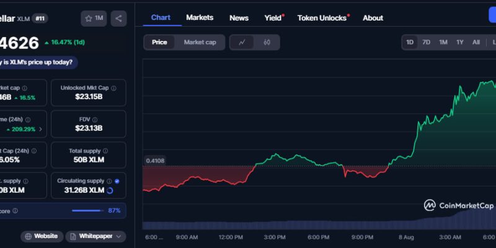The image size is (496, 248).
Task: Add Stellar to watchlist with star button
Action: click(94, 19)
